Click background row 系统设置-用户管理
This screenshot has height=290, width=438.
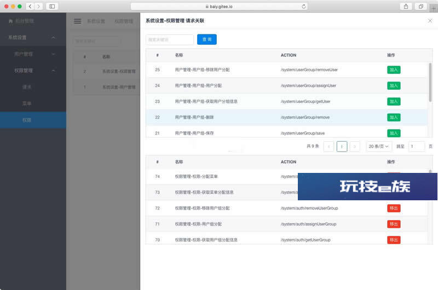(107, 88)
